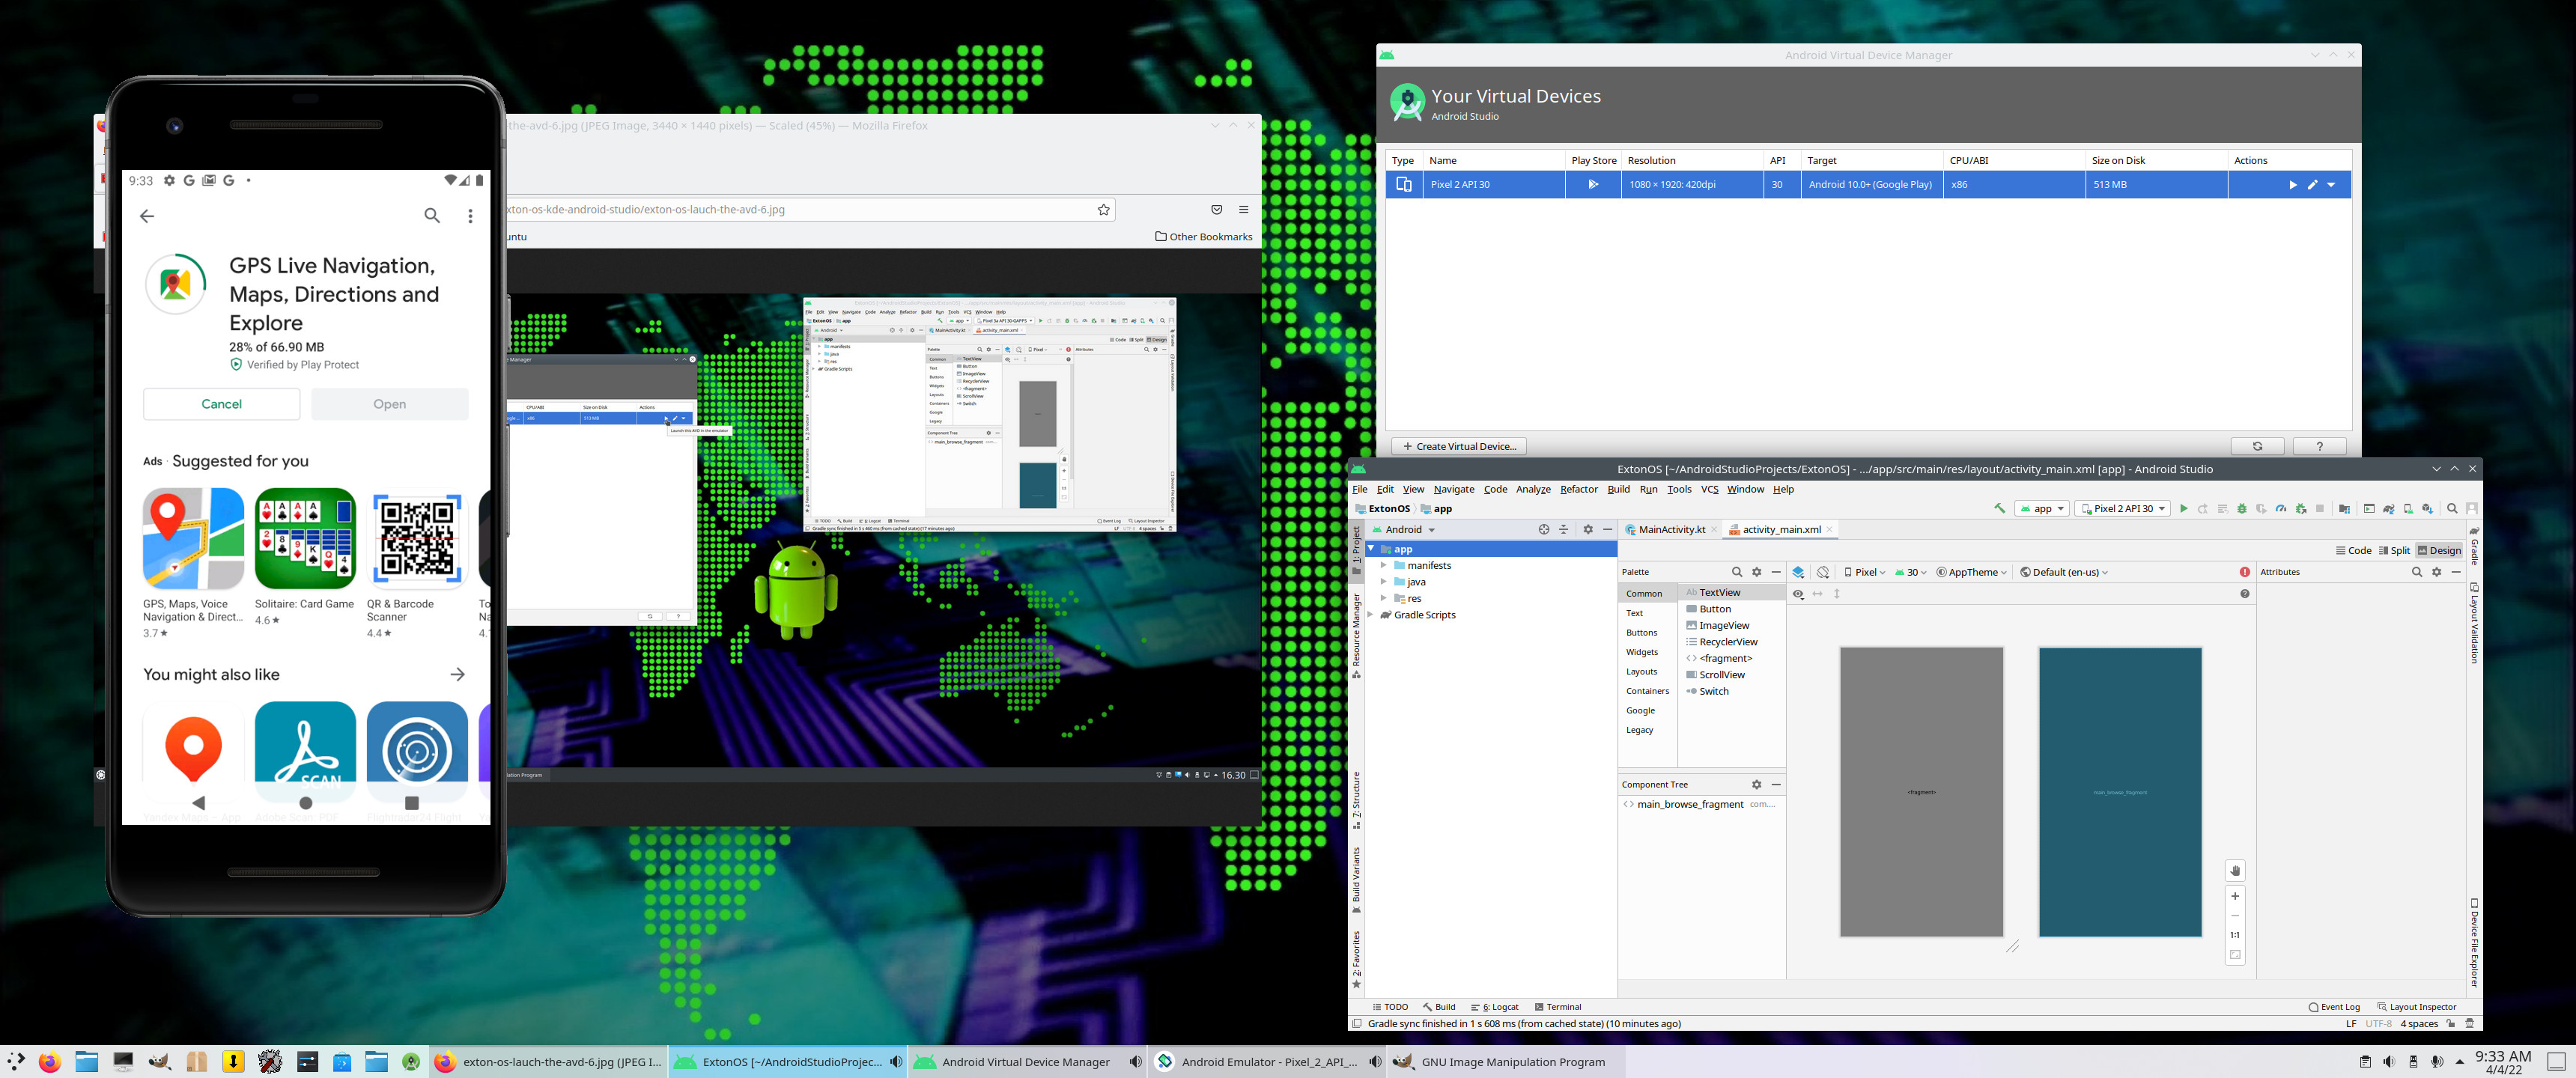Open the app run configuration dropdown
The height and width of the screenshot is (1078, 2576).
point(2042,509)
